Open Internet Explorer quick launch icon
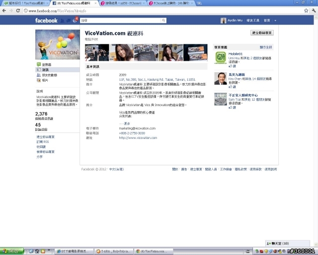Viewport: 318px width, 255px height. (x=31, y=252)
